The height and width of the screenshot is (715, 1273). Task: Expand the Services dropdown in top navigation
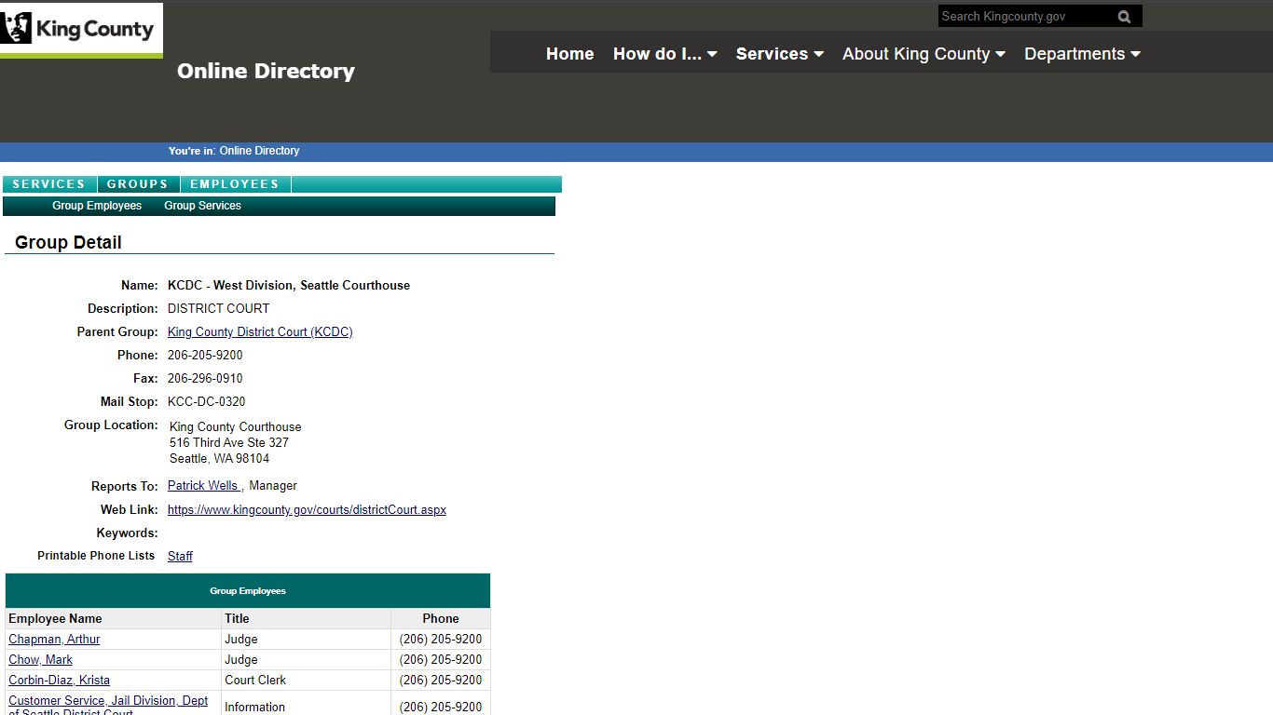click(x=779, y=54)
